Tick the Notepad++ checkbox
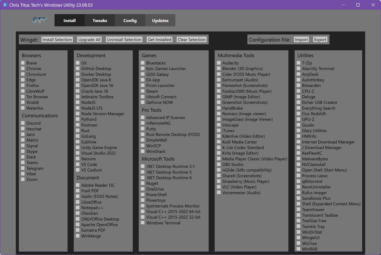 pyautogui.click(x=78, y=208)
